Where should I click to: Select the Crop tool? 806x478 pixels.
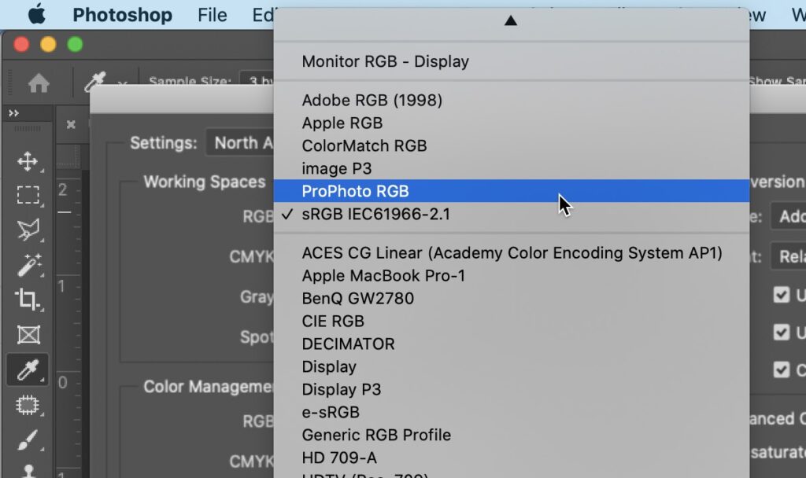click(x=28, y=300)
